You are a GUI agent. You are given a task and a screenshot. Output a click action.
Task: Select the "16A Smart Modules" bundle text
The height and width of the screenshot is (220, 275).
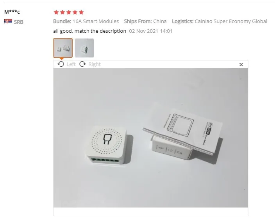point(96,21)
